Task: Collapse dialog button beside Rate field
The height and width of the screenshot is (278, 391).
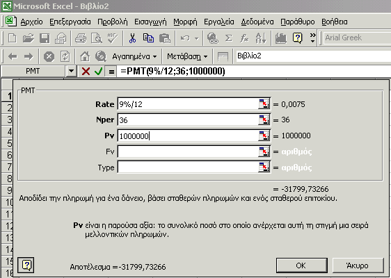Action: click(x=264, y=104)
